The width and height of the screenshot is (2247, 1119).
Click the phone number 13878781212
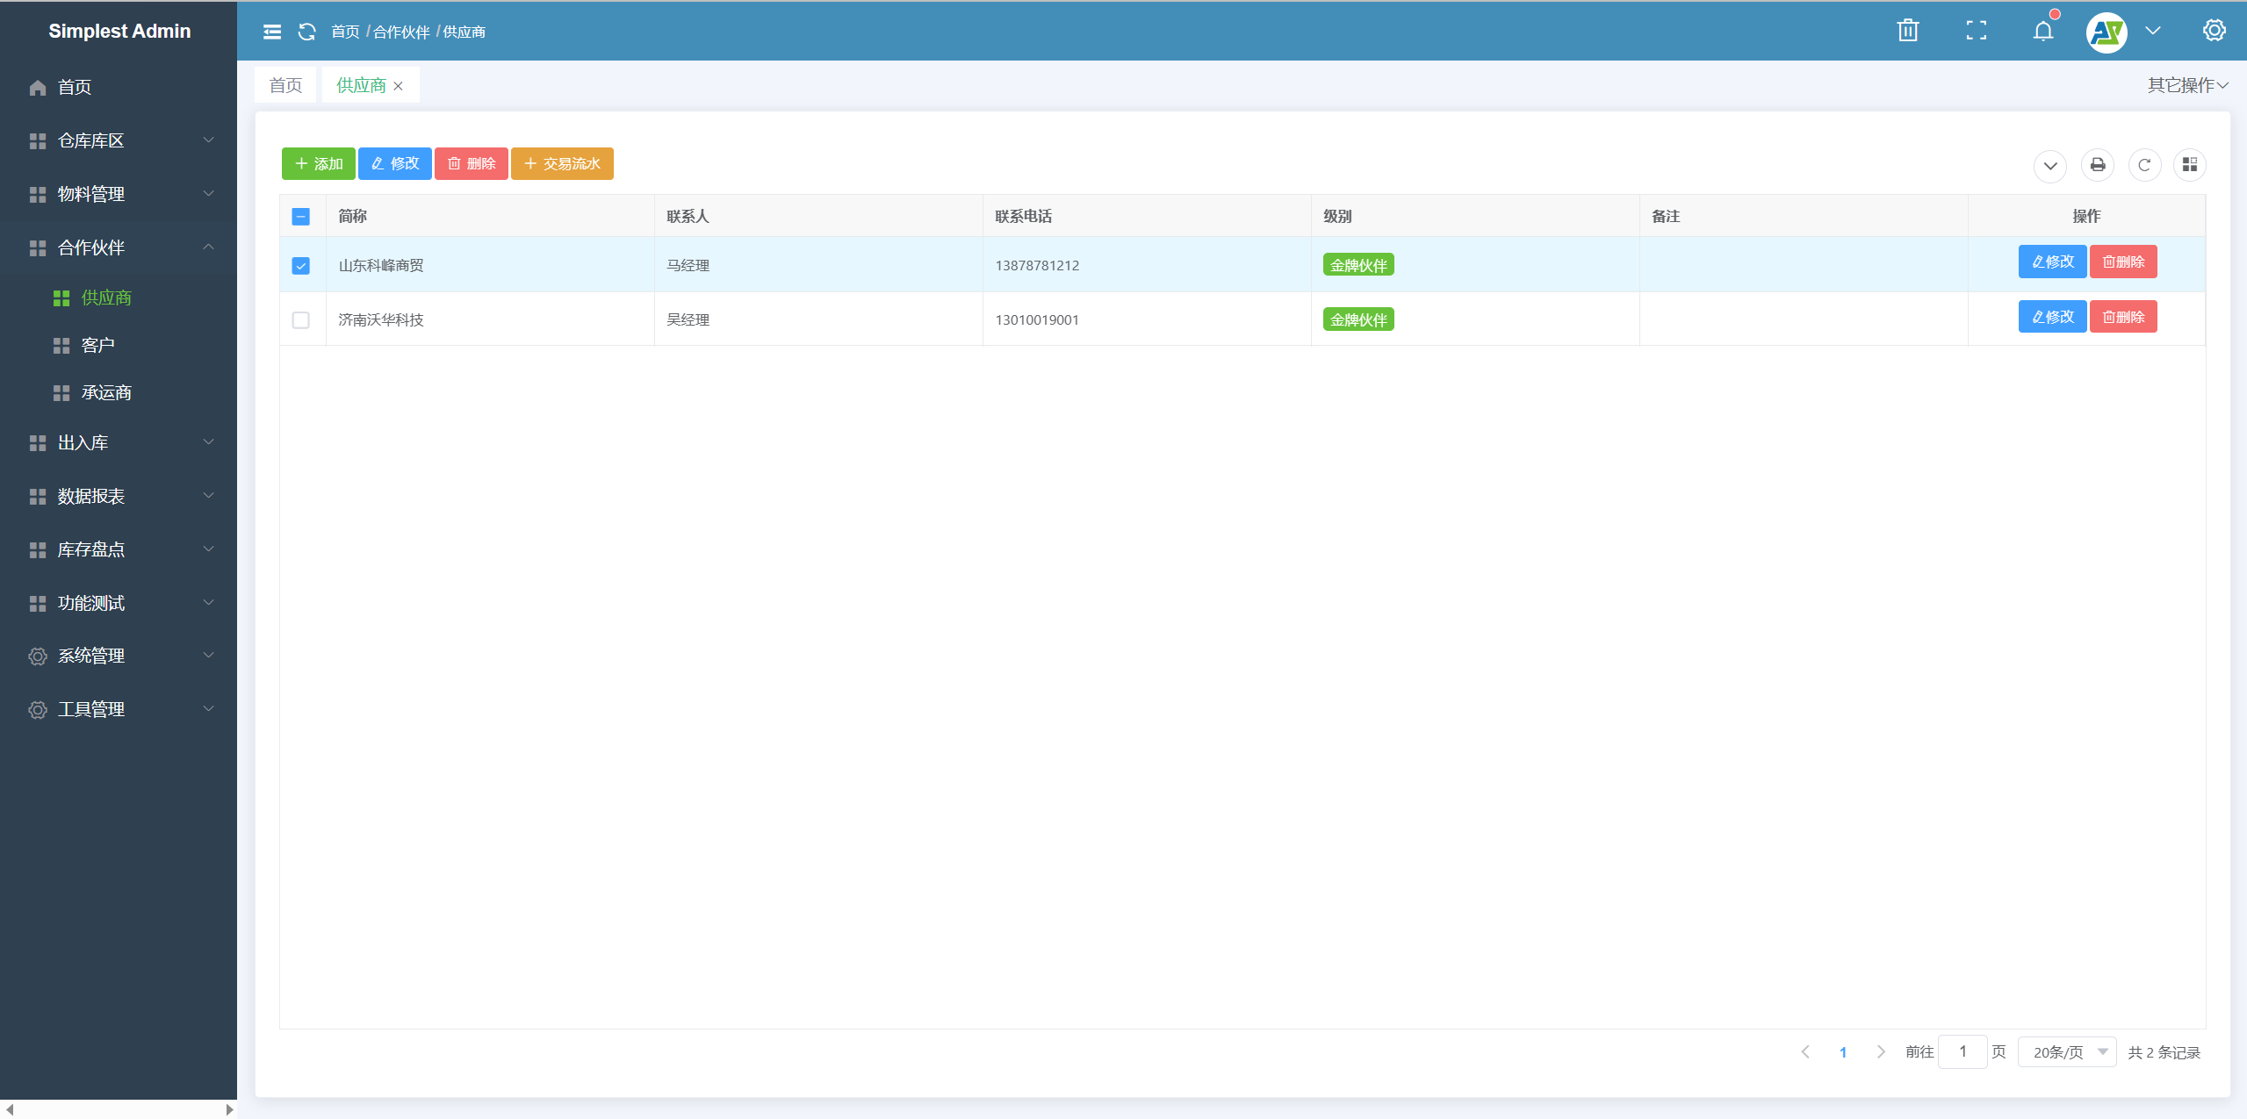click(1037, 265)
